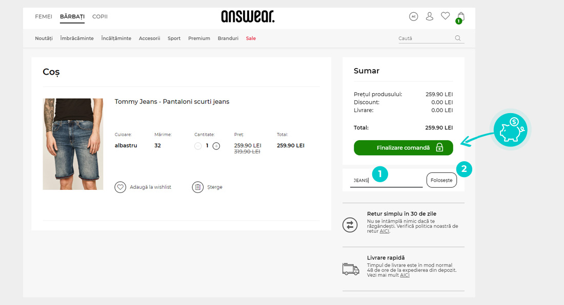Open the Accesorii menu

(x=150, y=38)
